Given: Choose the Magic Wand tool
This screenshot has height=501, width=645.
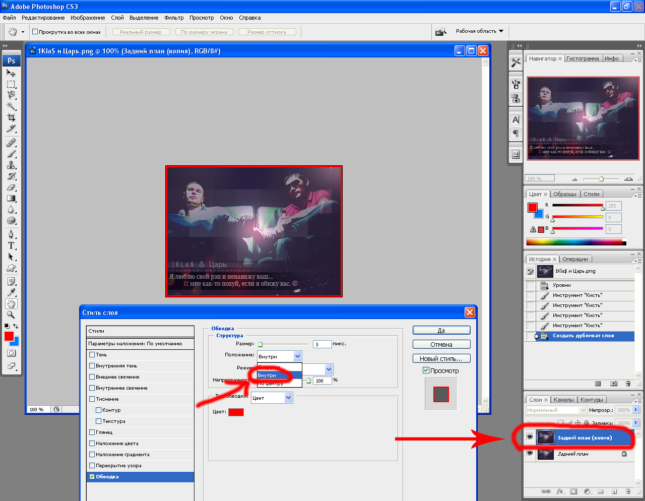Looking at the screenshot, I should coord(11,106).
